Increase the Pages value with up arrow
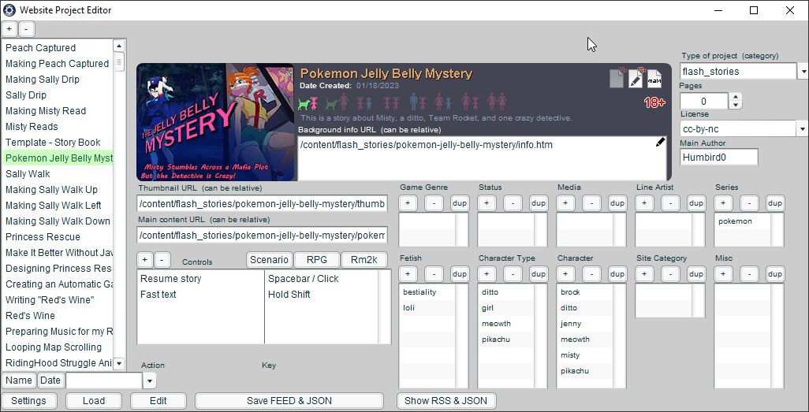The height and width of the screenshot is (412, 809). (736, 97)
